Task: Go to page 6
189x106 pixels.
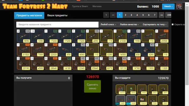Action: [149, 15]
